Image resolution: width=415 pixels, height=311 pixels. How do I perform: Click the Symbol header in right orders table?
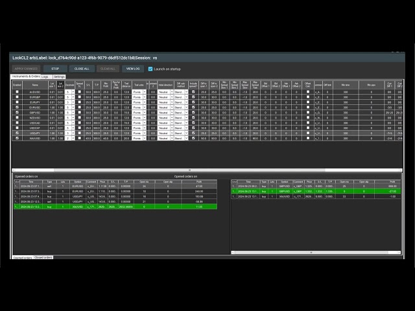pyautogui.click(x=285, y=181)
